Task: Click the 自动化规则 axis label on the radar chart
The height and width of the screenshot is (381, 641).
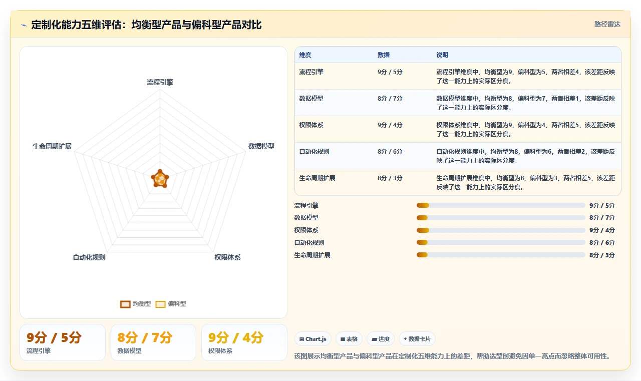Action: [89, 257]
